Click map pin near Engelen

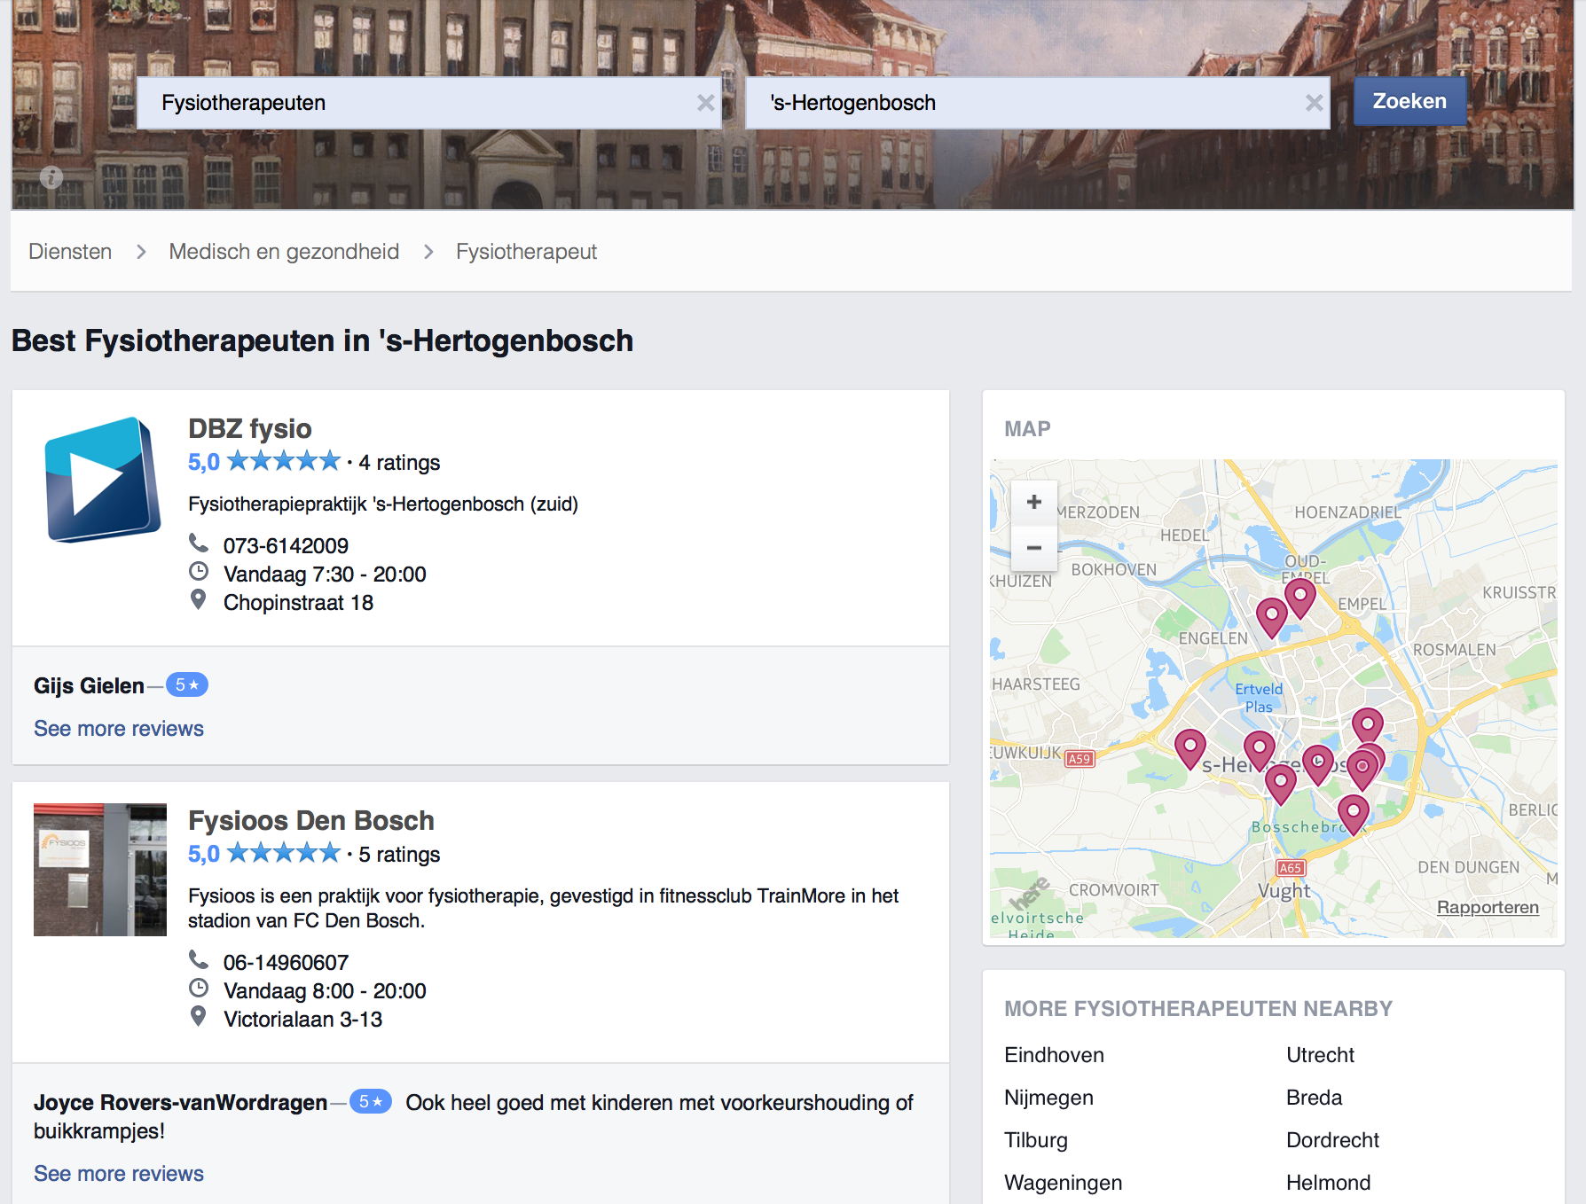pos(1272,617)
